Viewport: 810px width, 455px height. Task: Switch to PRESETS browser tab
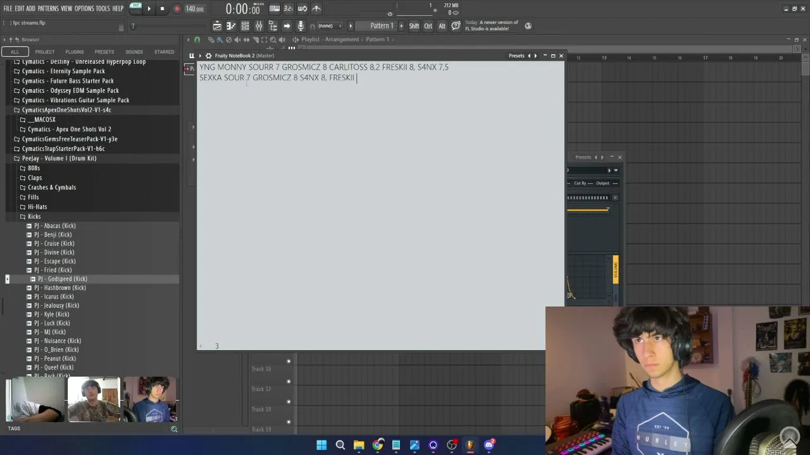(104, 52)
